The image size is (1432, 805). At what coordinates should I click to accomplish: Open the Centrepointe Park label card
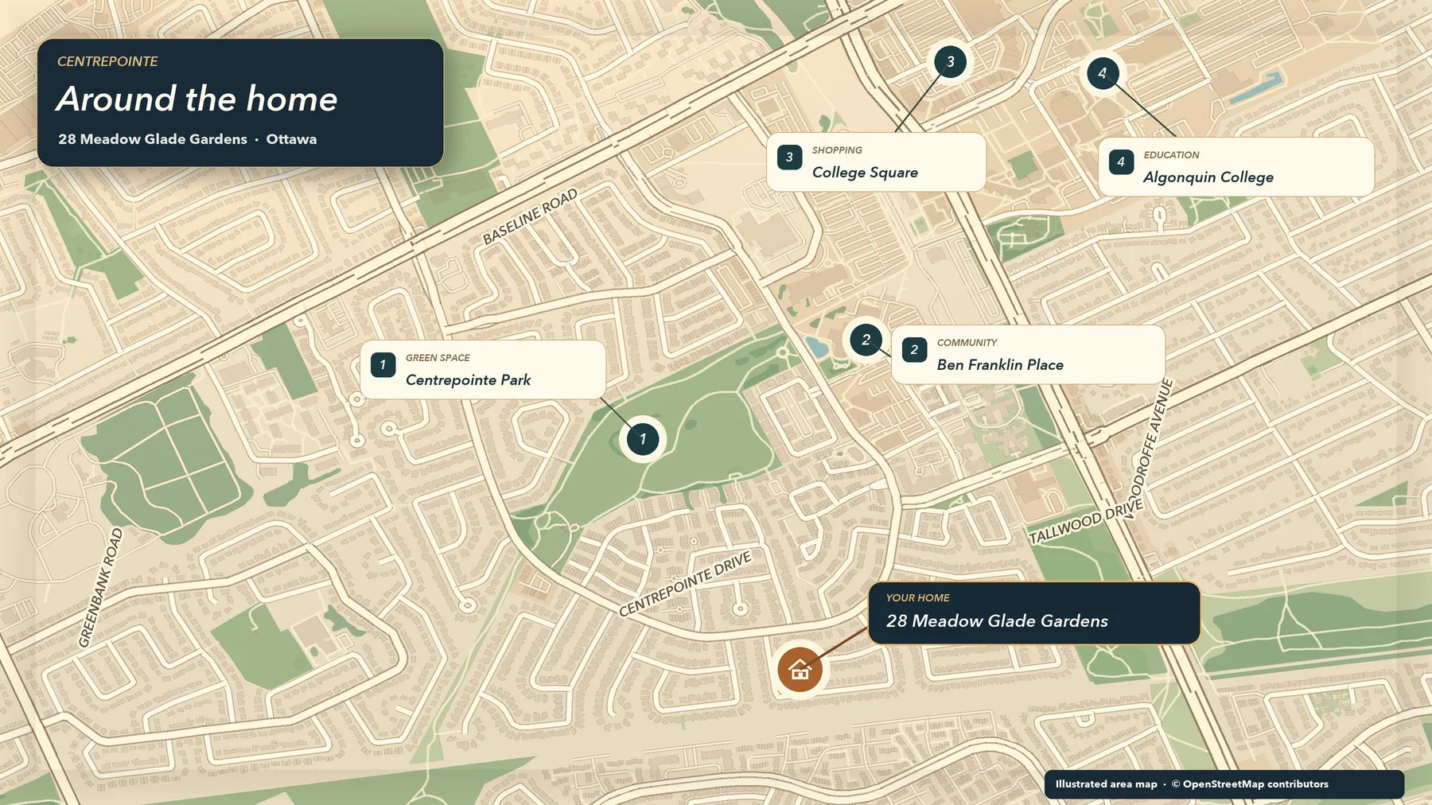483,370
